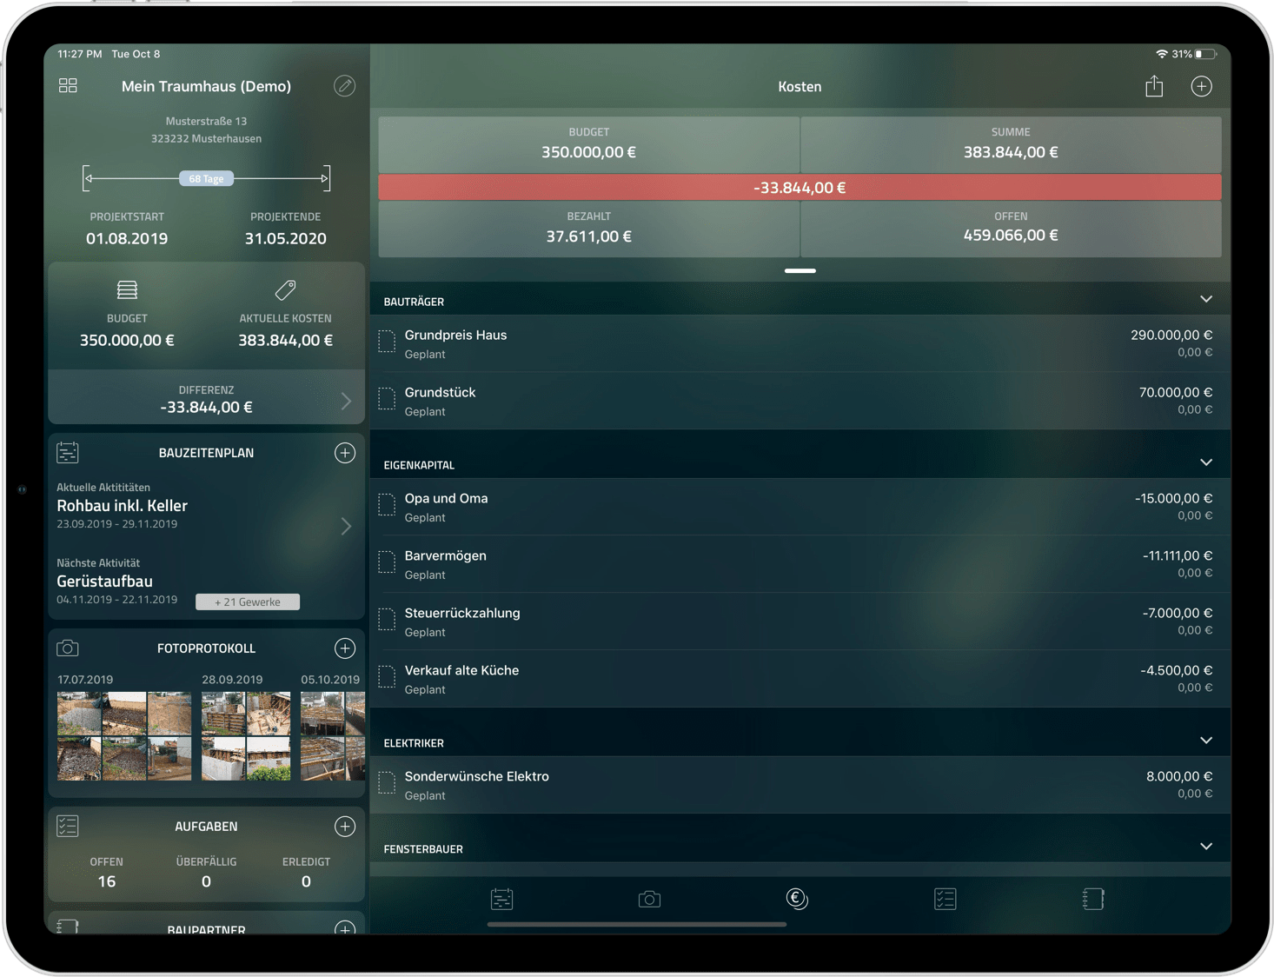Show the +21 Gewerke list
This screenshot has height=977, width=1274.
248,601
